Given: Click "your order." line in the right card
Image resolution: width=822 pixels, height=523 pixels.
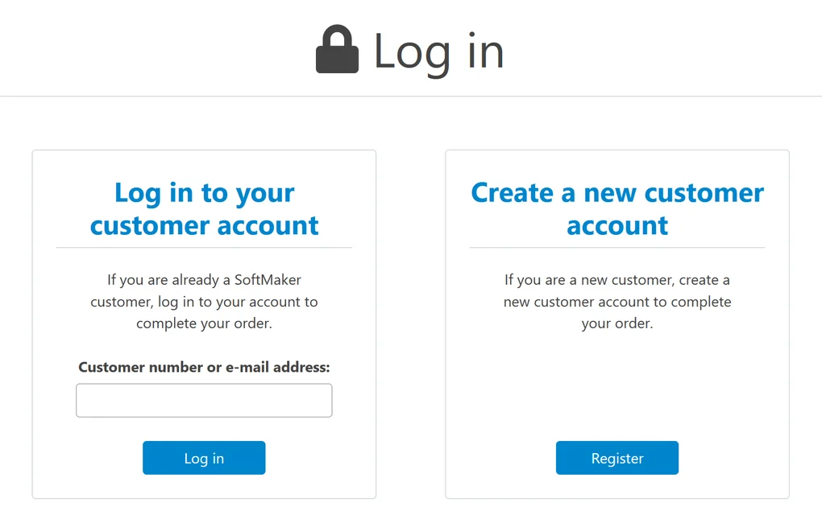Looking at the screenshot, I should 617,323.
